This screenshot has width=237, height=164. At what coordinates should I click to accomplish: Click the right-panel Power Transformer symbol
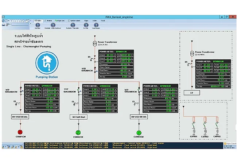pyautogui.click(x=192, y=53)
